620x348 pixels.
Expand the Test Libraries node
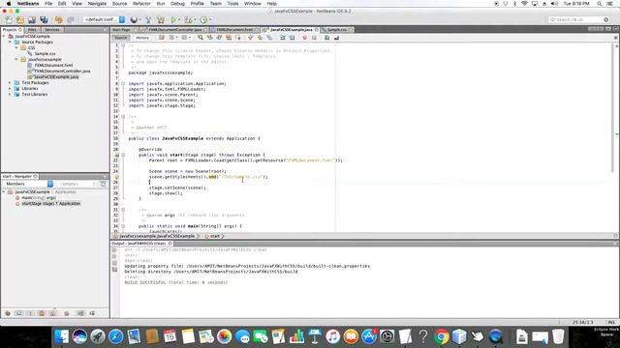[10, 95]
